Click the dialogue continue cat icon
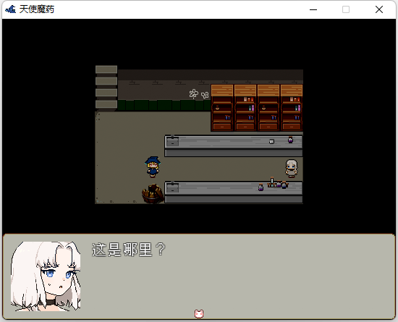 click(x=199, y=313)
